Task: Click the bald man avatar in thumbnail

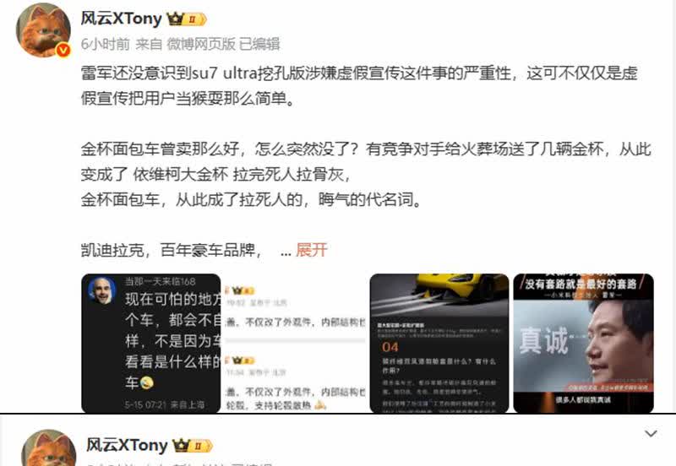Action: [102, 290]
